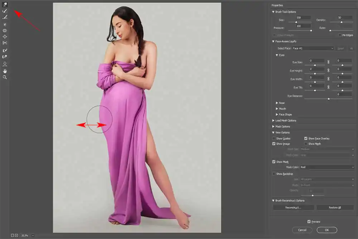The height and width of the screenshot is (239, 358).
Task: Select the Face tool
Action: [x=5, y=64]
